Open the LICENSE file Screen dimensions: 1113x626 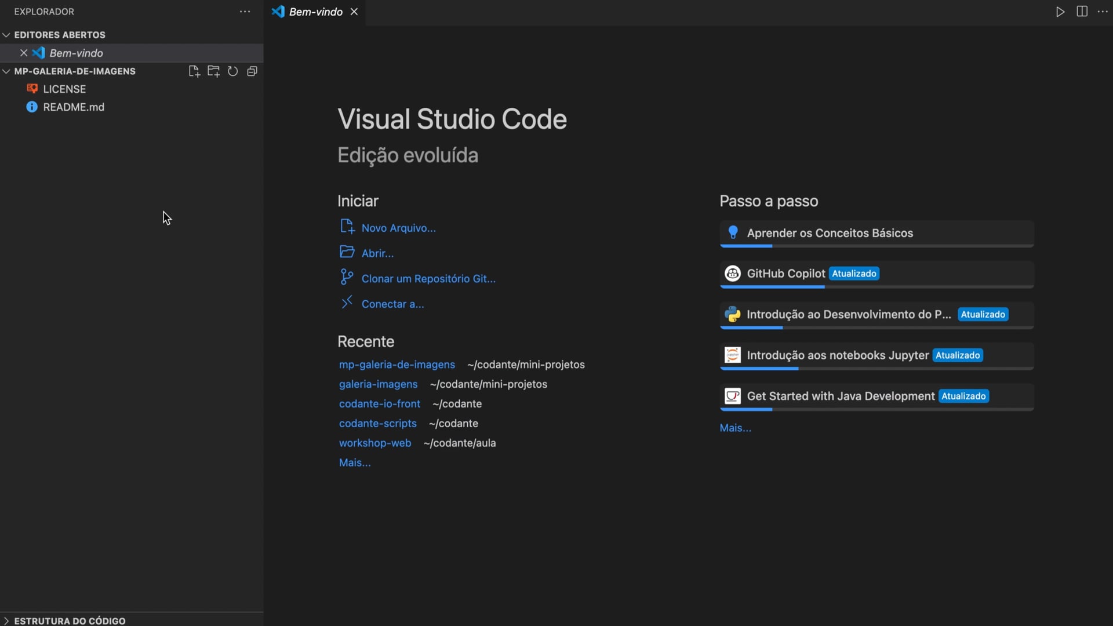tap(64, 89)
